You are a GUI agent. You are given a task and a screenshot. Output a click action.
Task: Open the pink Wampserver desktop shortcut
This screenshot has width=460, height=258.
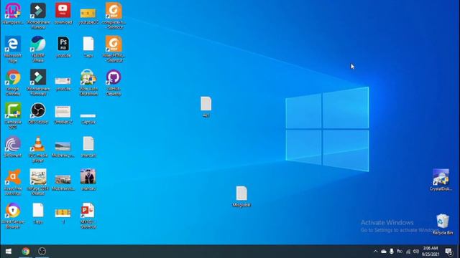[x=13, y=14]
